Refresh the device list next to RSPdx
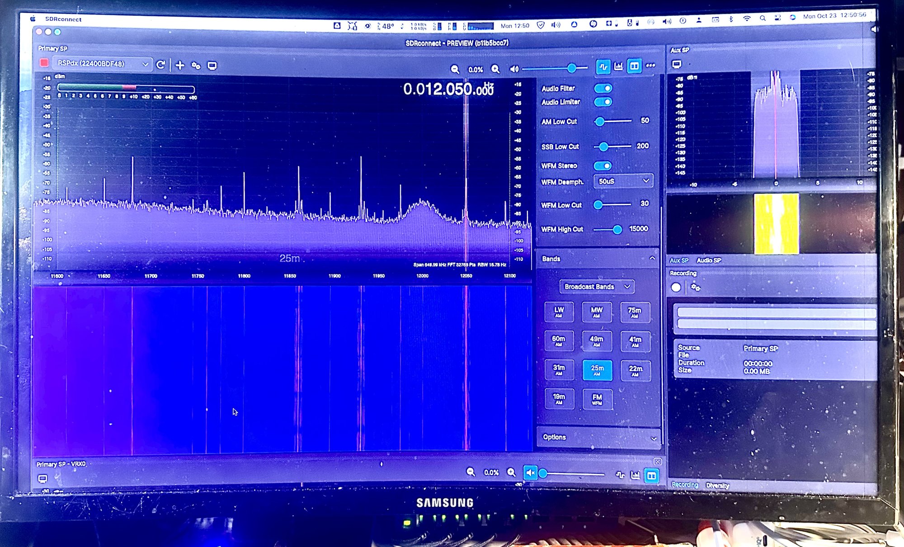This screenshot has height=547, width=904. coord(160,65)
